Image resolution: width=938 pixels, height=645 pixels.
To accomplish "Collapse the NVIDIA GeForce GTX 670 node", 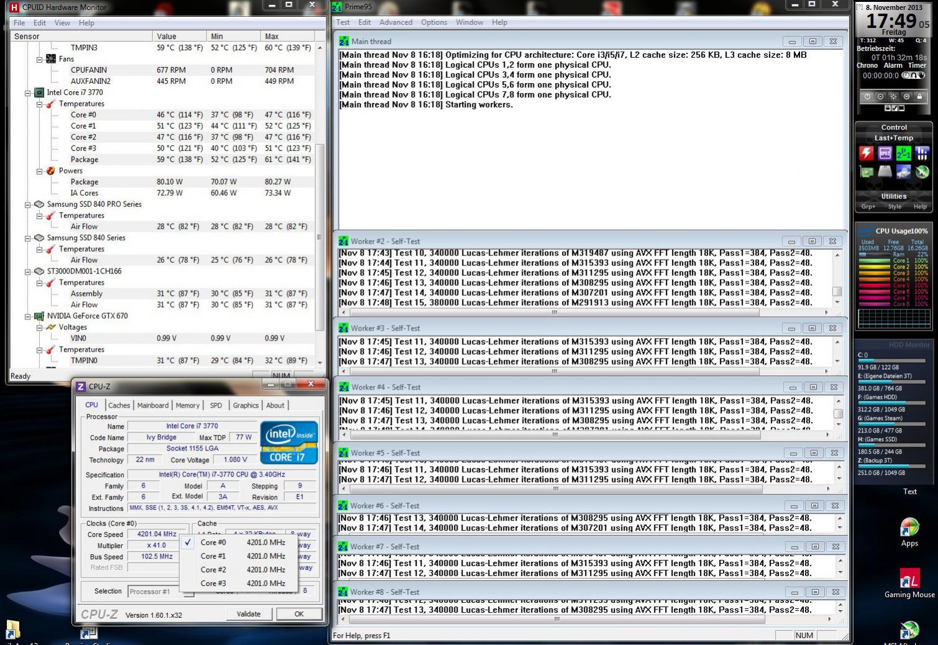I will (x=27, y=316).
